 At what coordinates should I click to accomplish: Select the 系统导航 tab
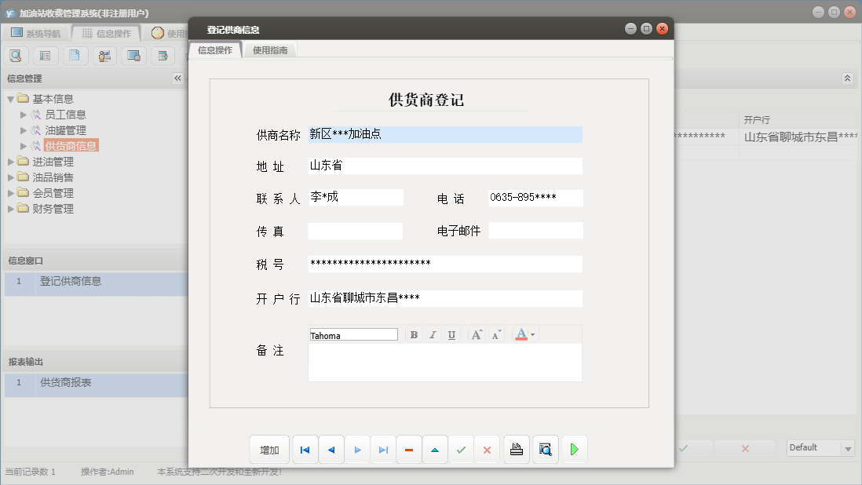pos(45,32)
